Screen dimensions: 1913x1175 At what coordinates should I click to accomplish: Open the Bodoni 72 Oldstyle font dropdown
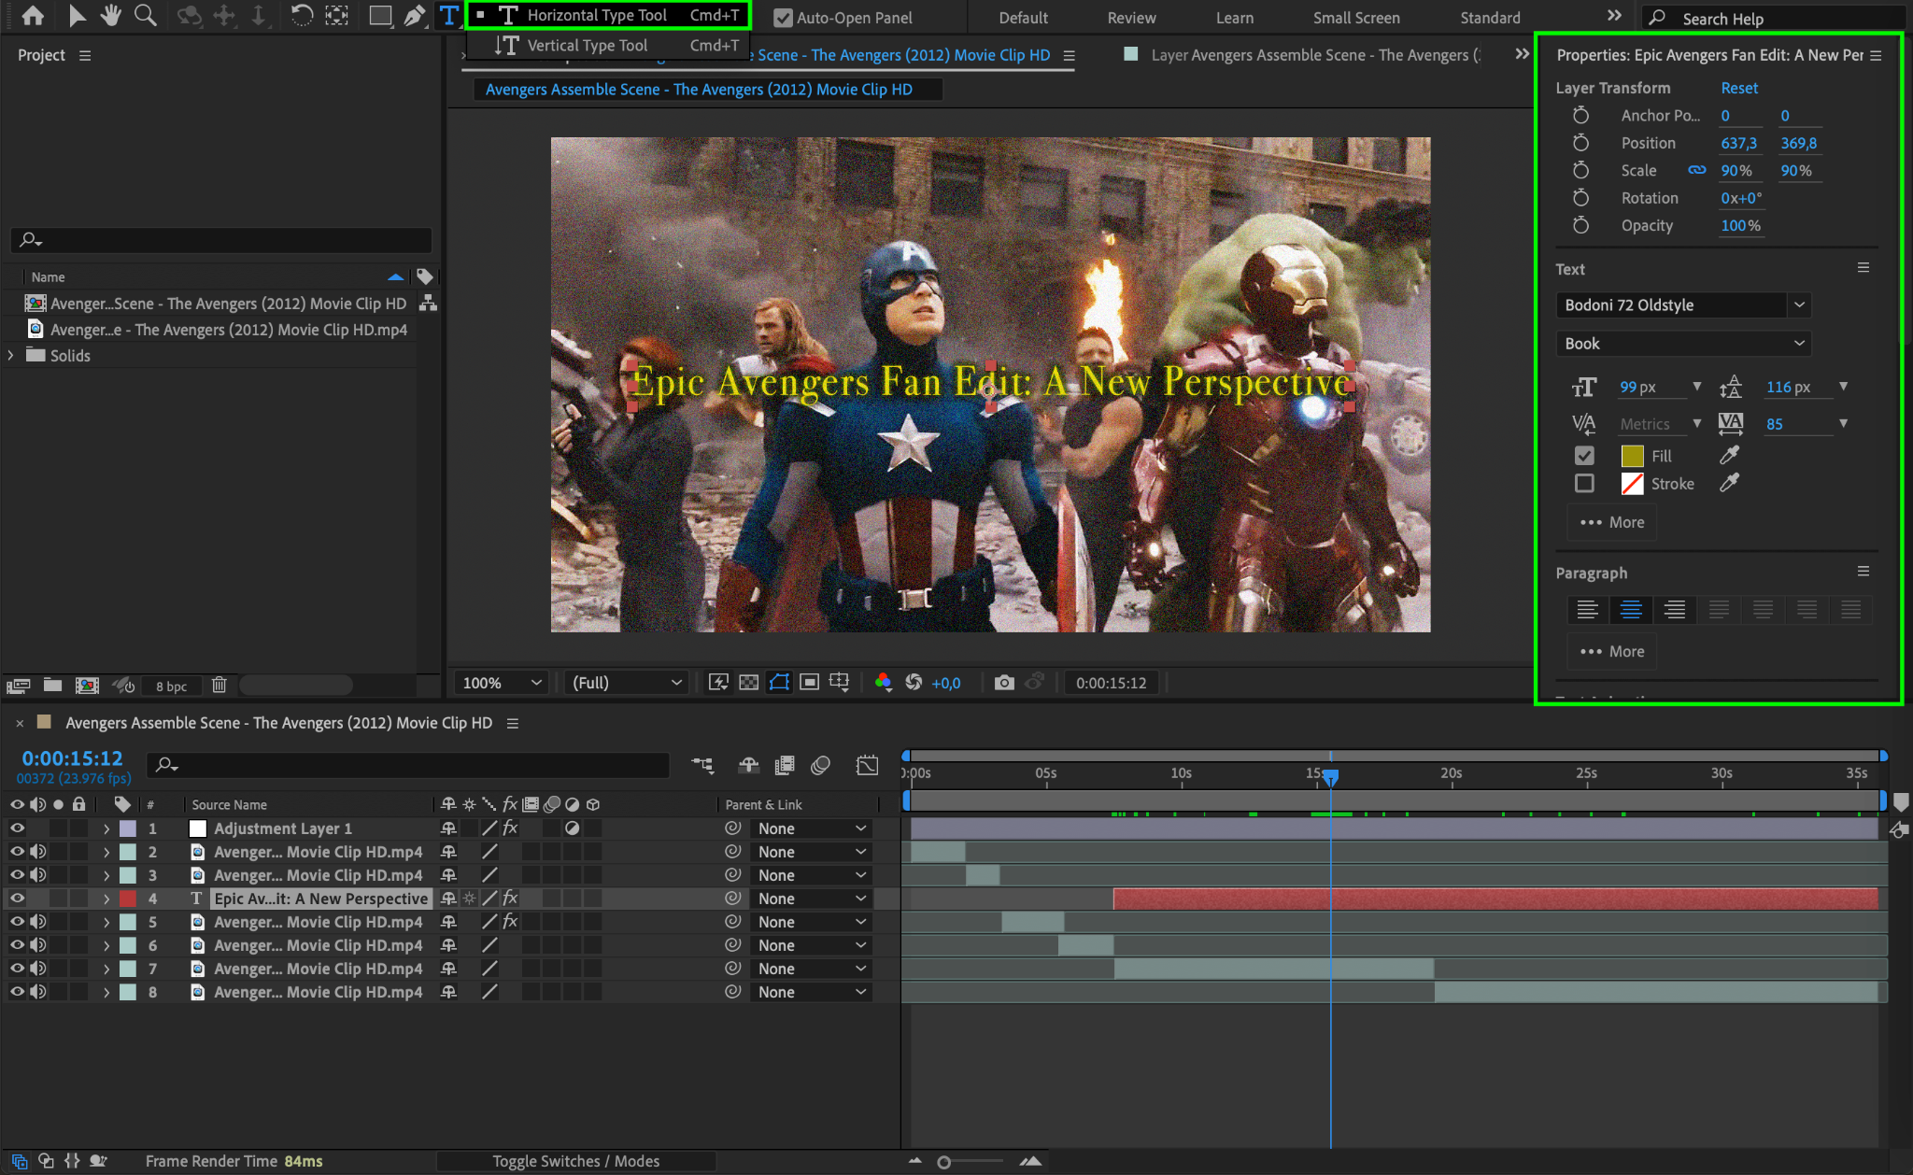click(x=1799, y=305)
